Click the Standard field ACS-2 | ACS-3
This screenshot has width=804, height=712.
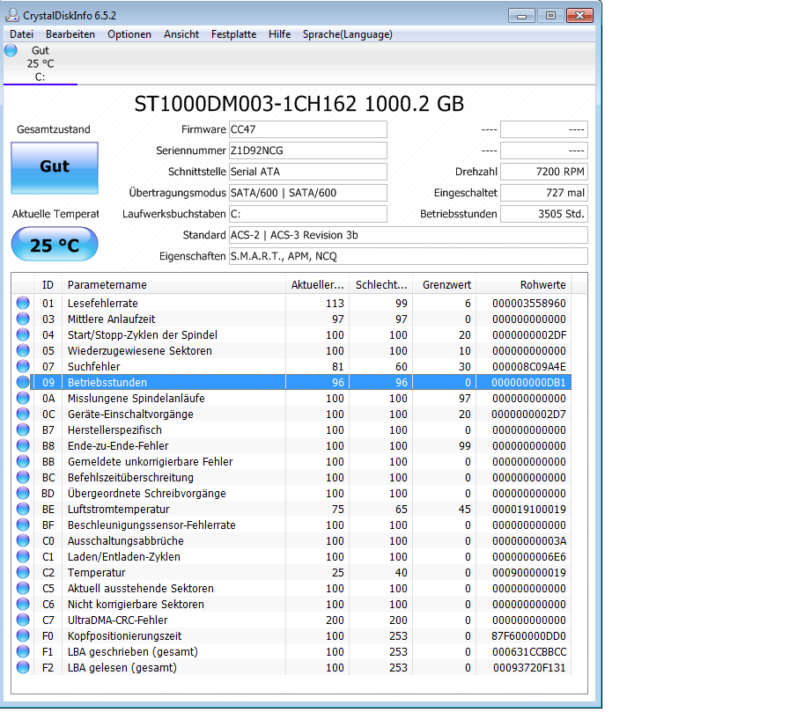click(408, 235)
